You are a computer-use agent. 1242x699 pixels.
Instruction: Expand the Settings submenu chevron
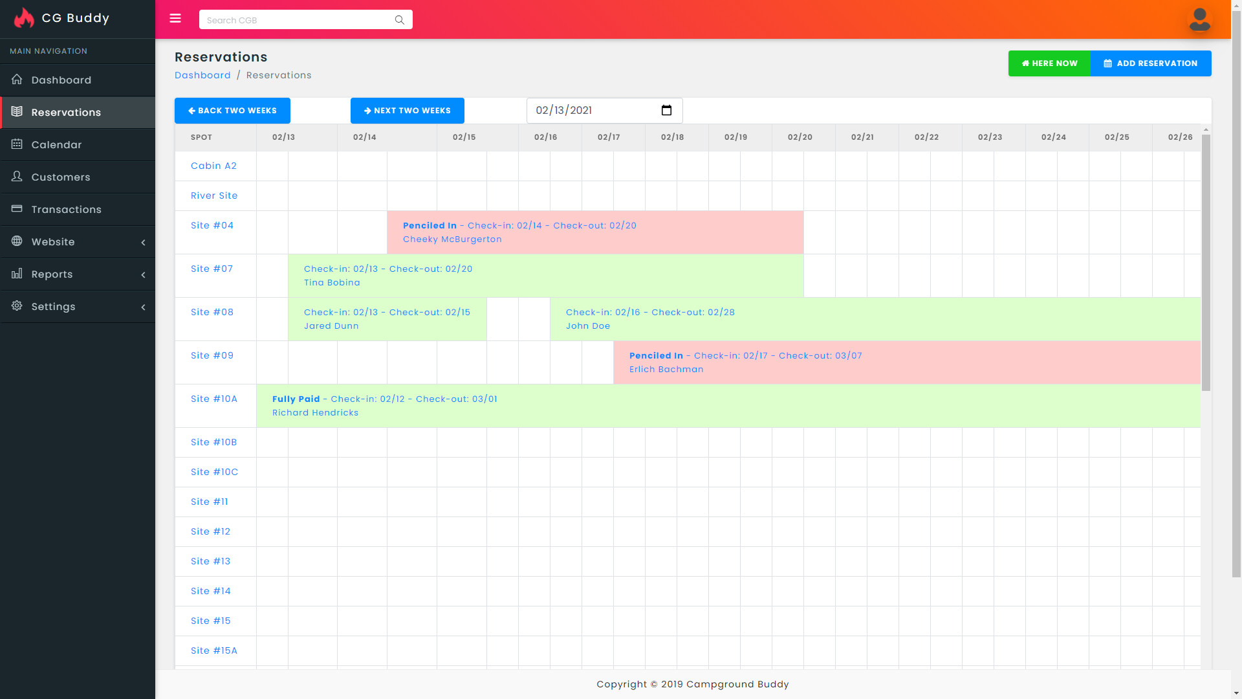[143, 307]
